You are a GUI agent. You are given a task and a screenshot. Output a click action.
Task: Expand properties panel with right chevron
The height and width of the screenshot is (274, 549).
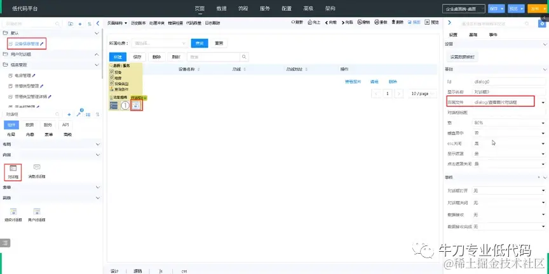450,23
